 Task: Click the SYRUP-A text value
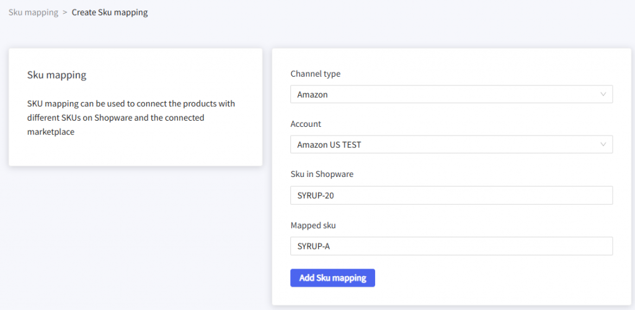[314, 246]
